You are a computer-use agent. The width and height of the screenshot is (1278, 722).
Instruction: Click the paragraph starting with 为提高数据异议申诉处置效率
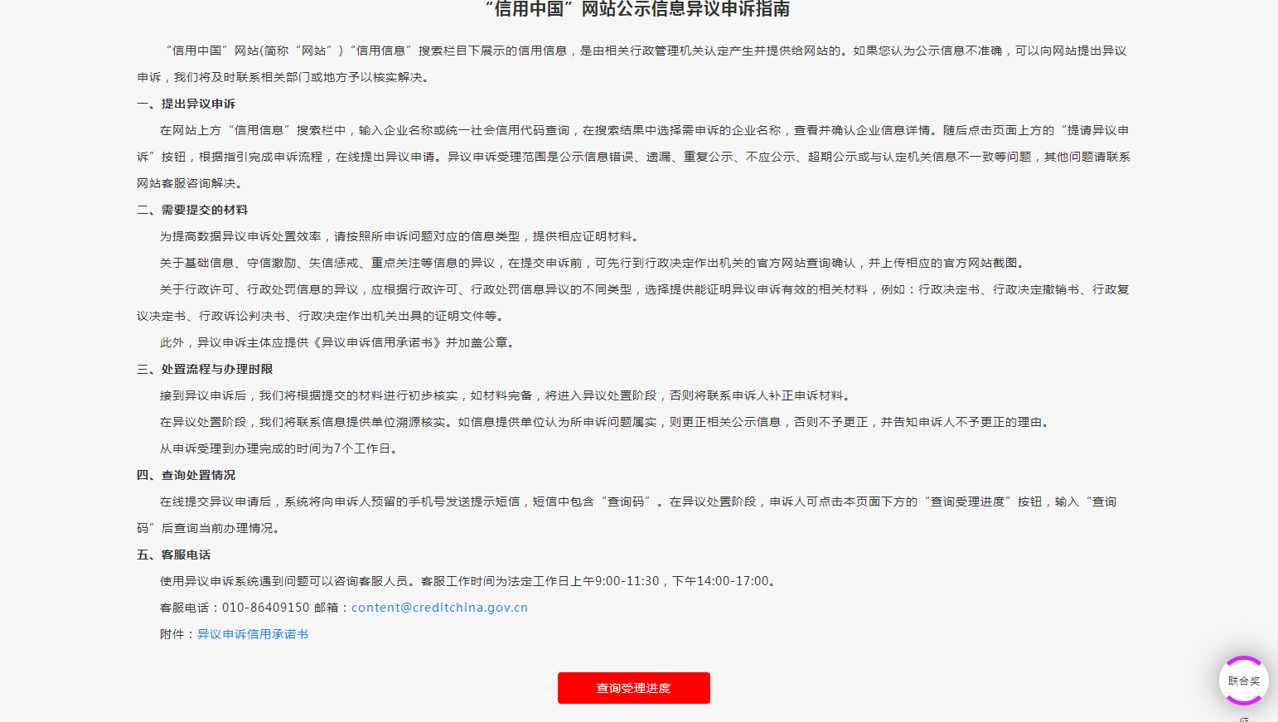tap(401, 236)
